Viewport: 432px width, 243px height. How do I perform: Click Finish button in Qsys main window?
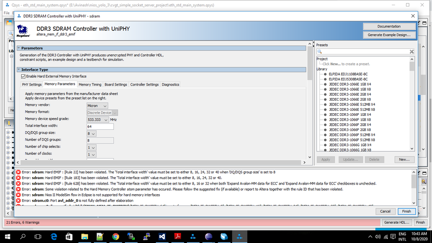pos(420,222)
